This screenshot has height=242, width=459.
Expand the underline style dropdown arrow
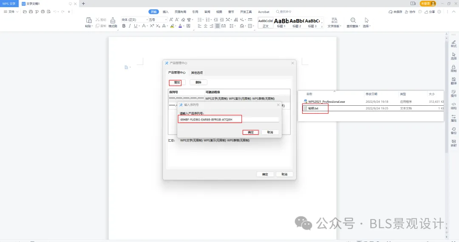tap(139, 26)
